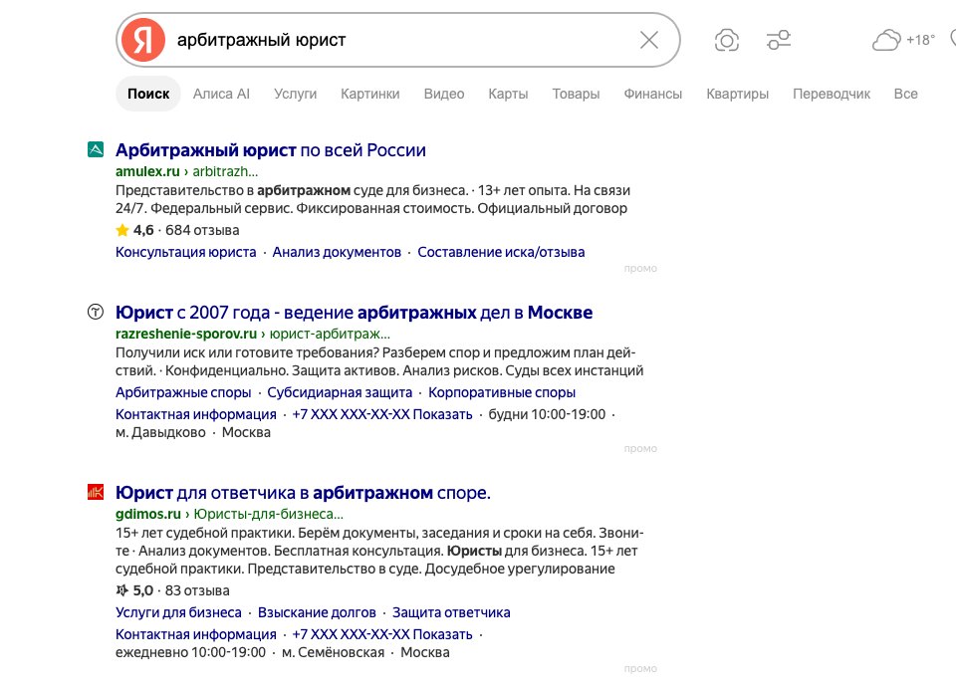Open search settings sliders icon
956x691 pixels.
[779, 40]
